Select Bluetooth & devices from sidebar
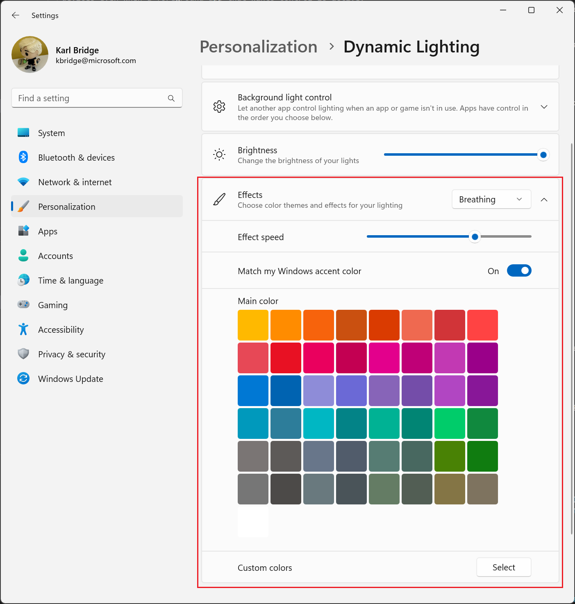The width and height of the screenshot is (575, 604). [x=76, y=157]
